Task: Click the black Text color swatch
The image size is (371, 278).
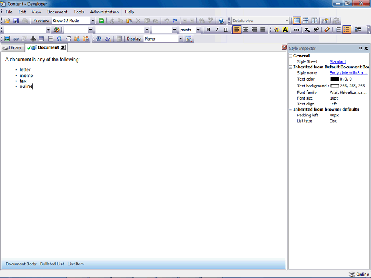Action: pyautogui.click(x=334, y=79)
